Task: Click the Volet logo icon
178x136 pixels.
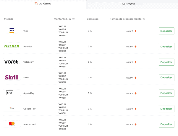Action: pyautogui.click(x=12, y=62)
